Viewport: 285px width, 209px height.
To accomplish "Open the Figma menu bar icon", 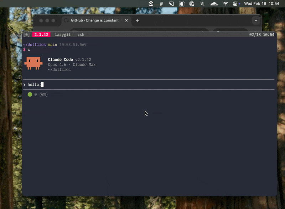I will click(161, 4).
